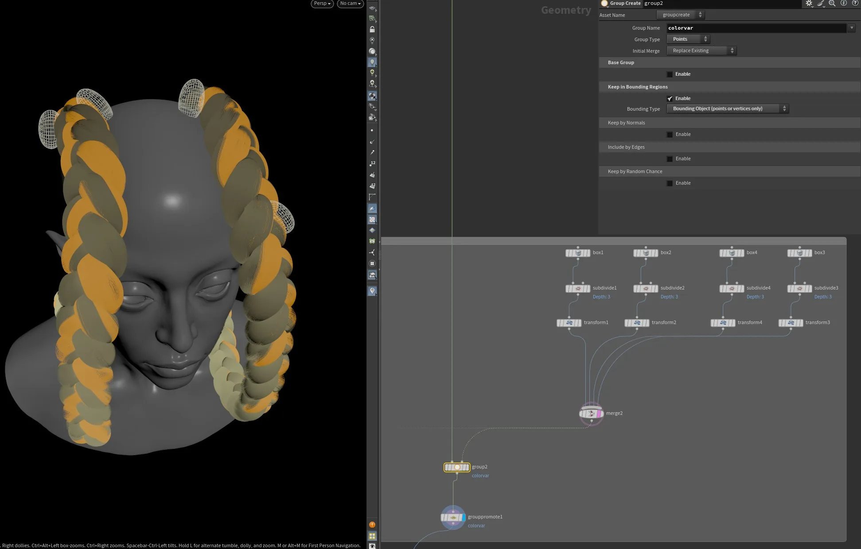Screen dimensions: 861x549
Task: Open the Initial Merge Replace Existing dropdown
Action: click(701, 51)
